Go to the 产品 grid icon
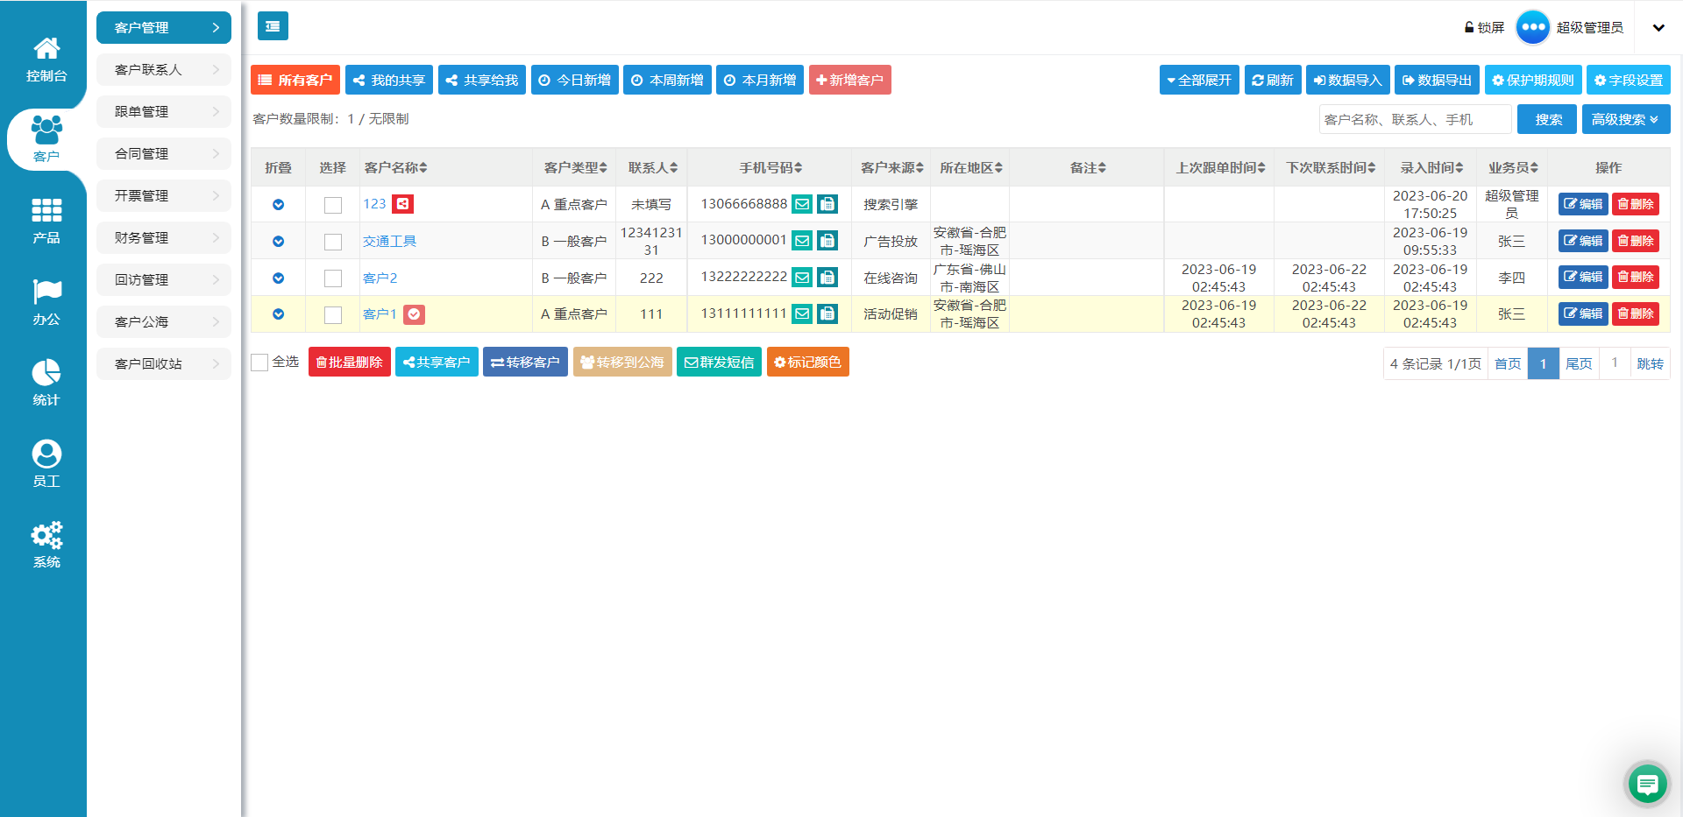Screen dimensions: 1683x817 (x=46, y=210)
